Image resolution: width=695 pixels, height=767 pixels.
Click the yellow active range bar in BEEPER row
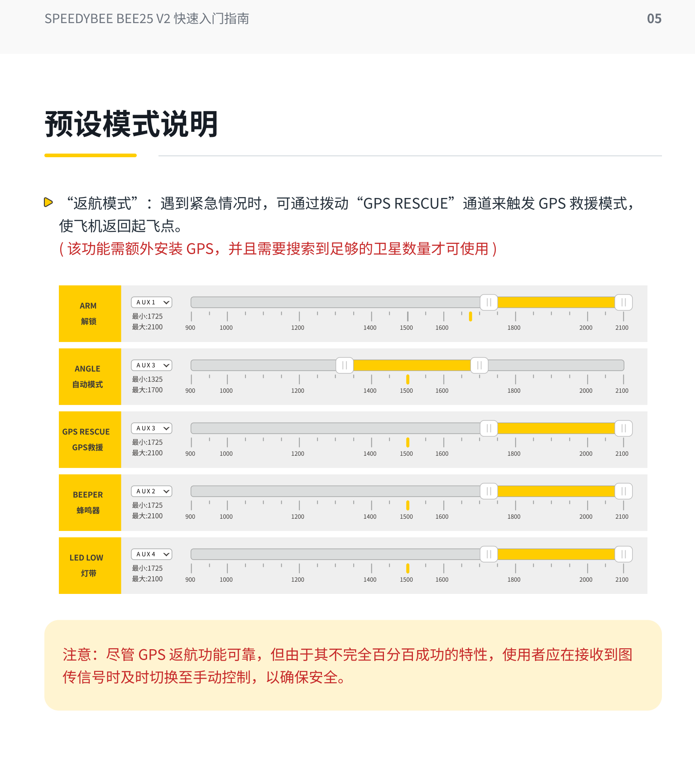coord(556,491)
